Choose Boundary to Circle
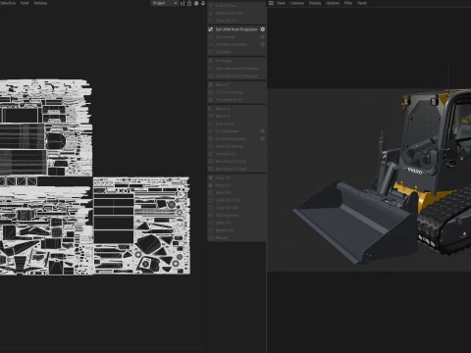Screen dimensions: 471x353 point(236,161)
